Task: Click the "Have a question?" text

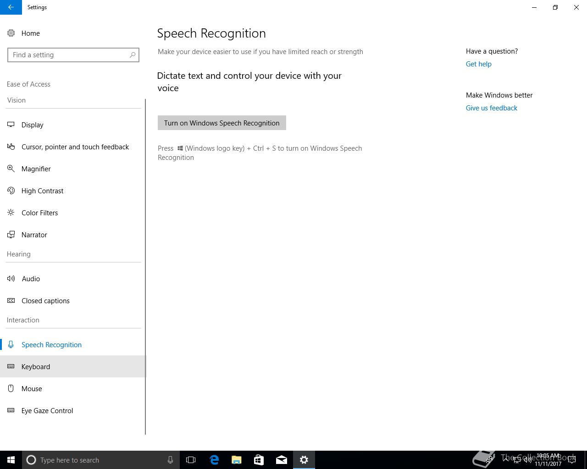Action: 492,51
